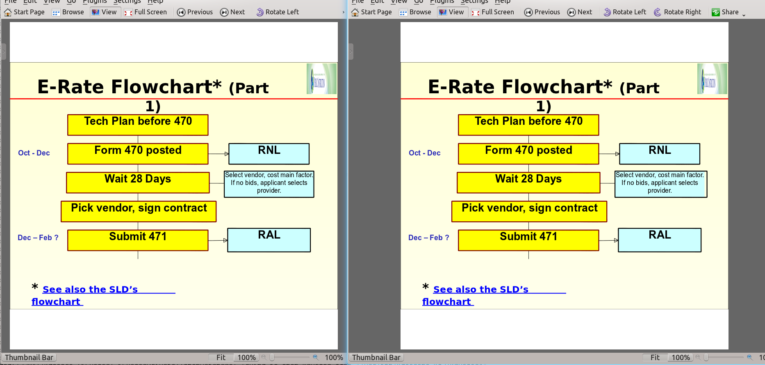Screen dimensions: 765x365
Task: Click the 100% zoom button in left window
Action: [246, 358]
